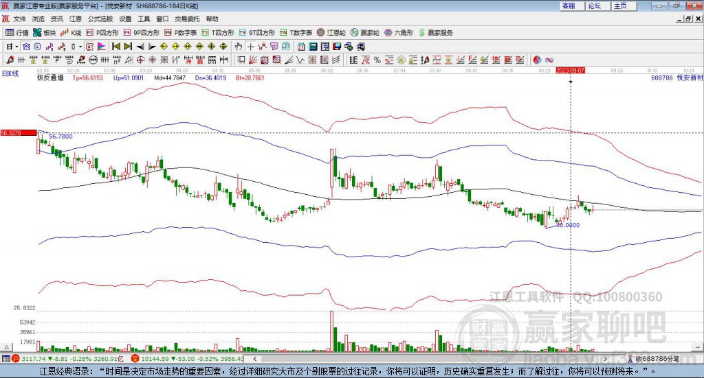704x378 pixels.
Task: Click the black right arrow icon
Action: pyautogui.click(x=152, y=47)
